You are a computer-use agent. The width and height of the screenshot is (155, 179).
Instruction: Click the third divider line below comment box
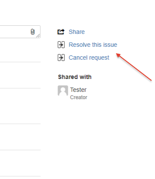(x=20, y=124)
